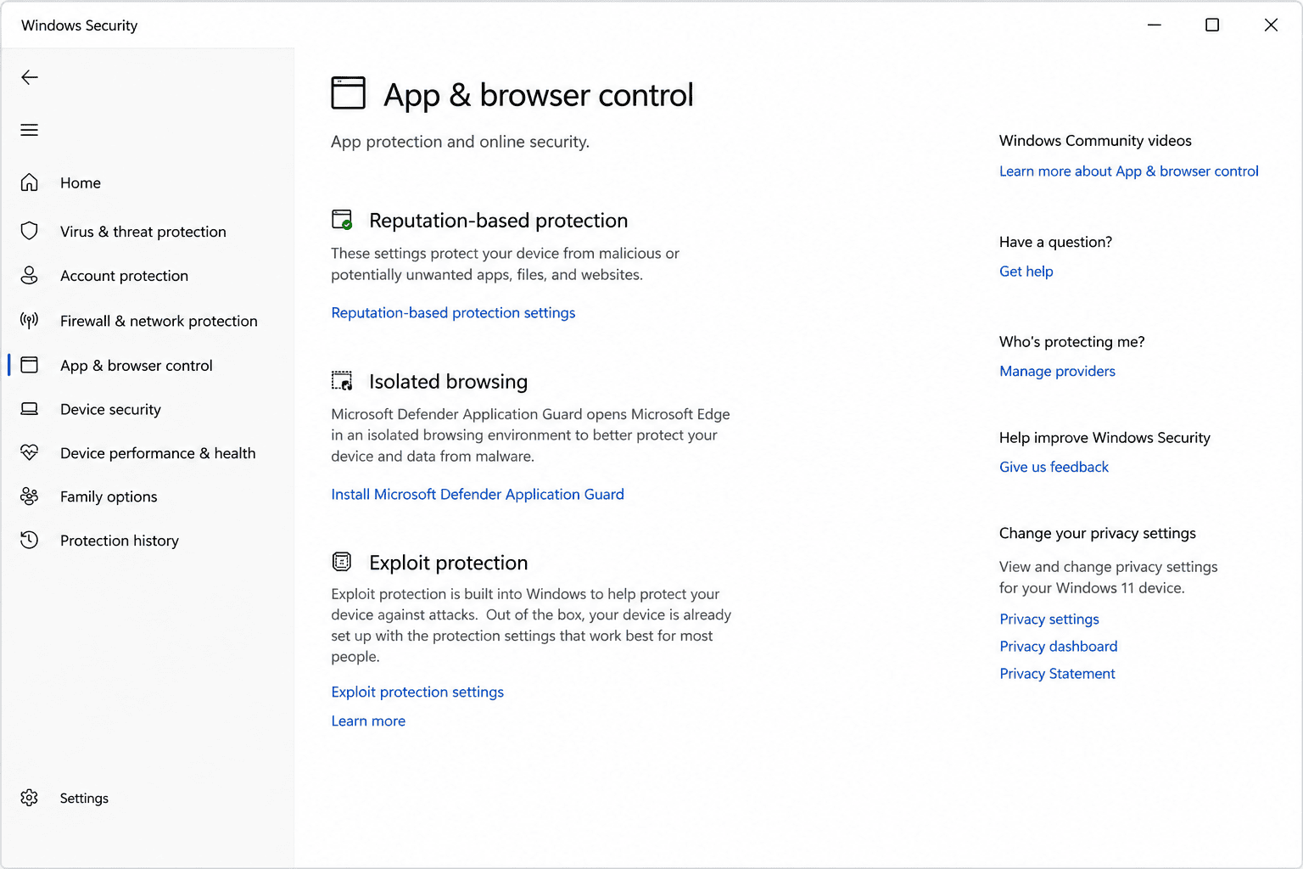This screenshot has width=1303, height=869.
Task: Click the Get help link
Action: point(1026,272)
